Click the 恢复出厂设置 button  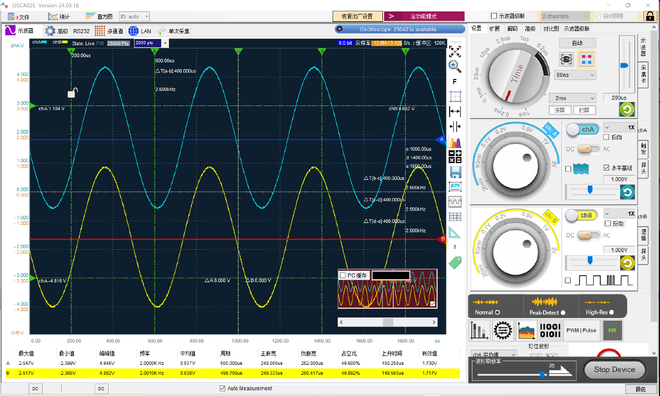coord(357,16)
